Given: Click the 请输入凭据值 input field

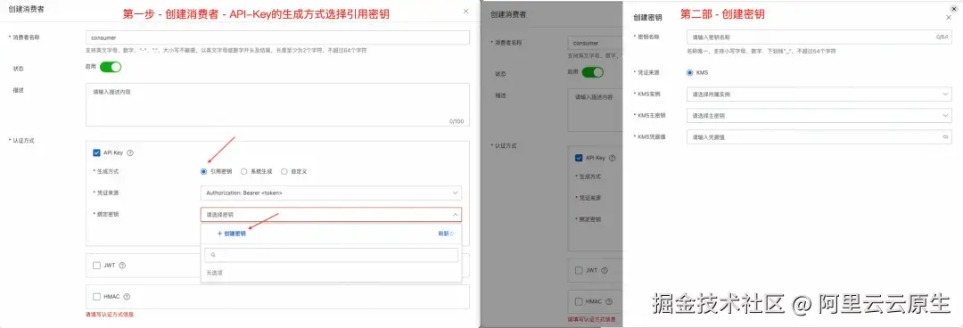Looking at the screenshot, I should pyautogui.click(x=819, y=137).
